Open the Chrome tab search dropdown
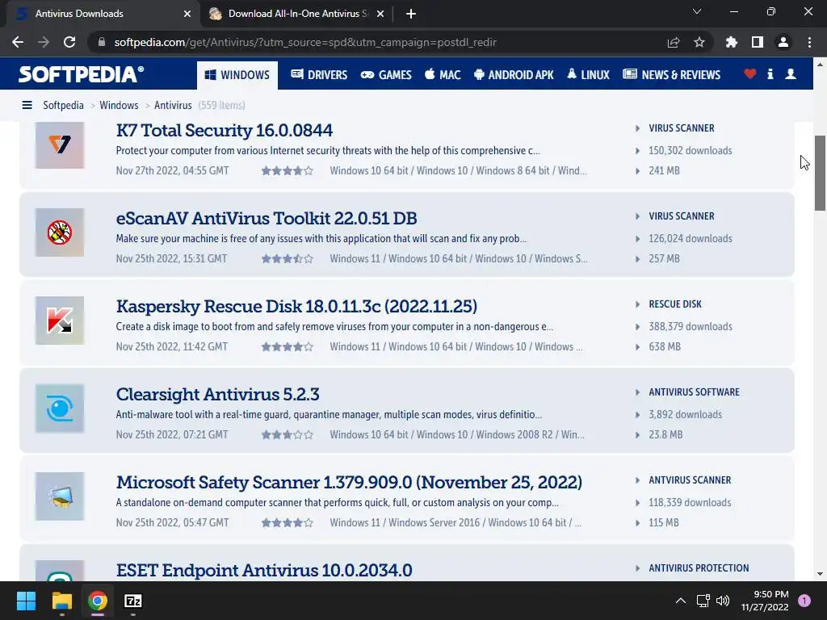The height and width of the screenshot is (620, 827). [697, 11]
